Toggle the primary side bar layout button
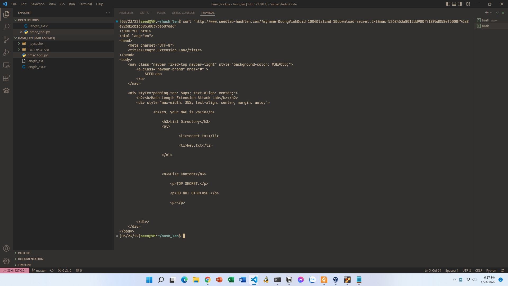 (x=448, y=4)
